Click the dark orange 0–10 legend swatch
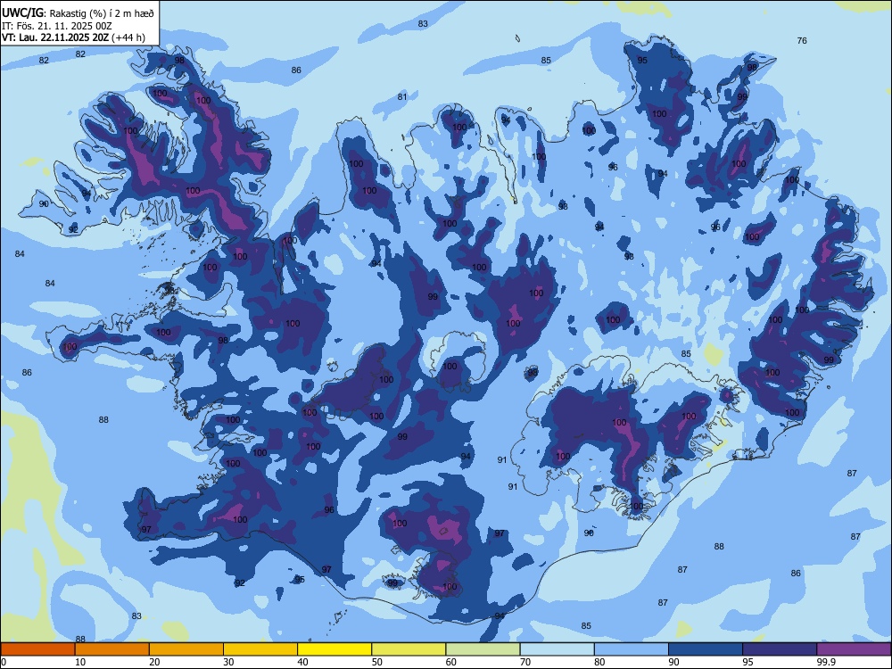892x669 pixels. 37,649
